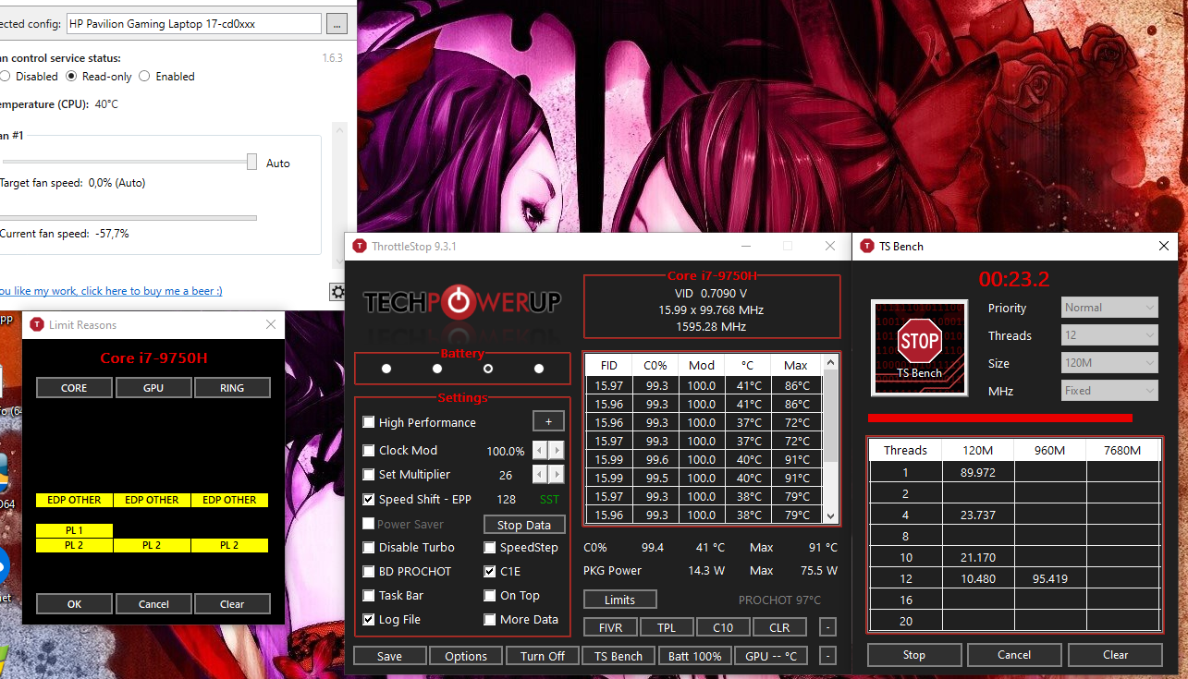The height and width of the screenshot is (679, 1188).
Task: Decrease Clock Mod with left arrow
Action: point(540,450)
